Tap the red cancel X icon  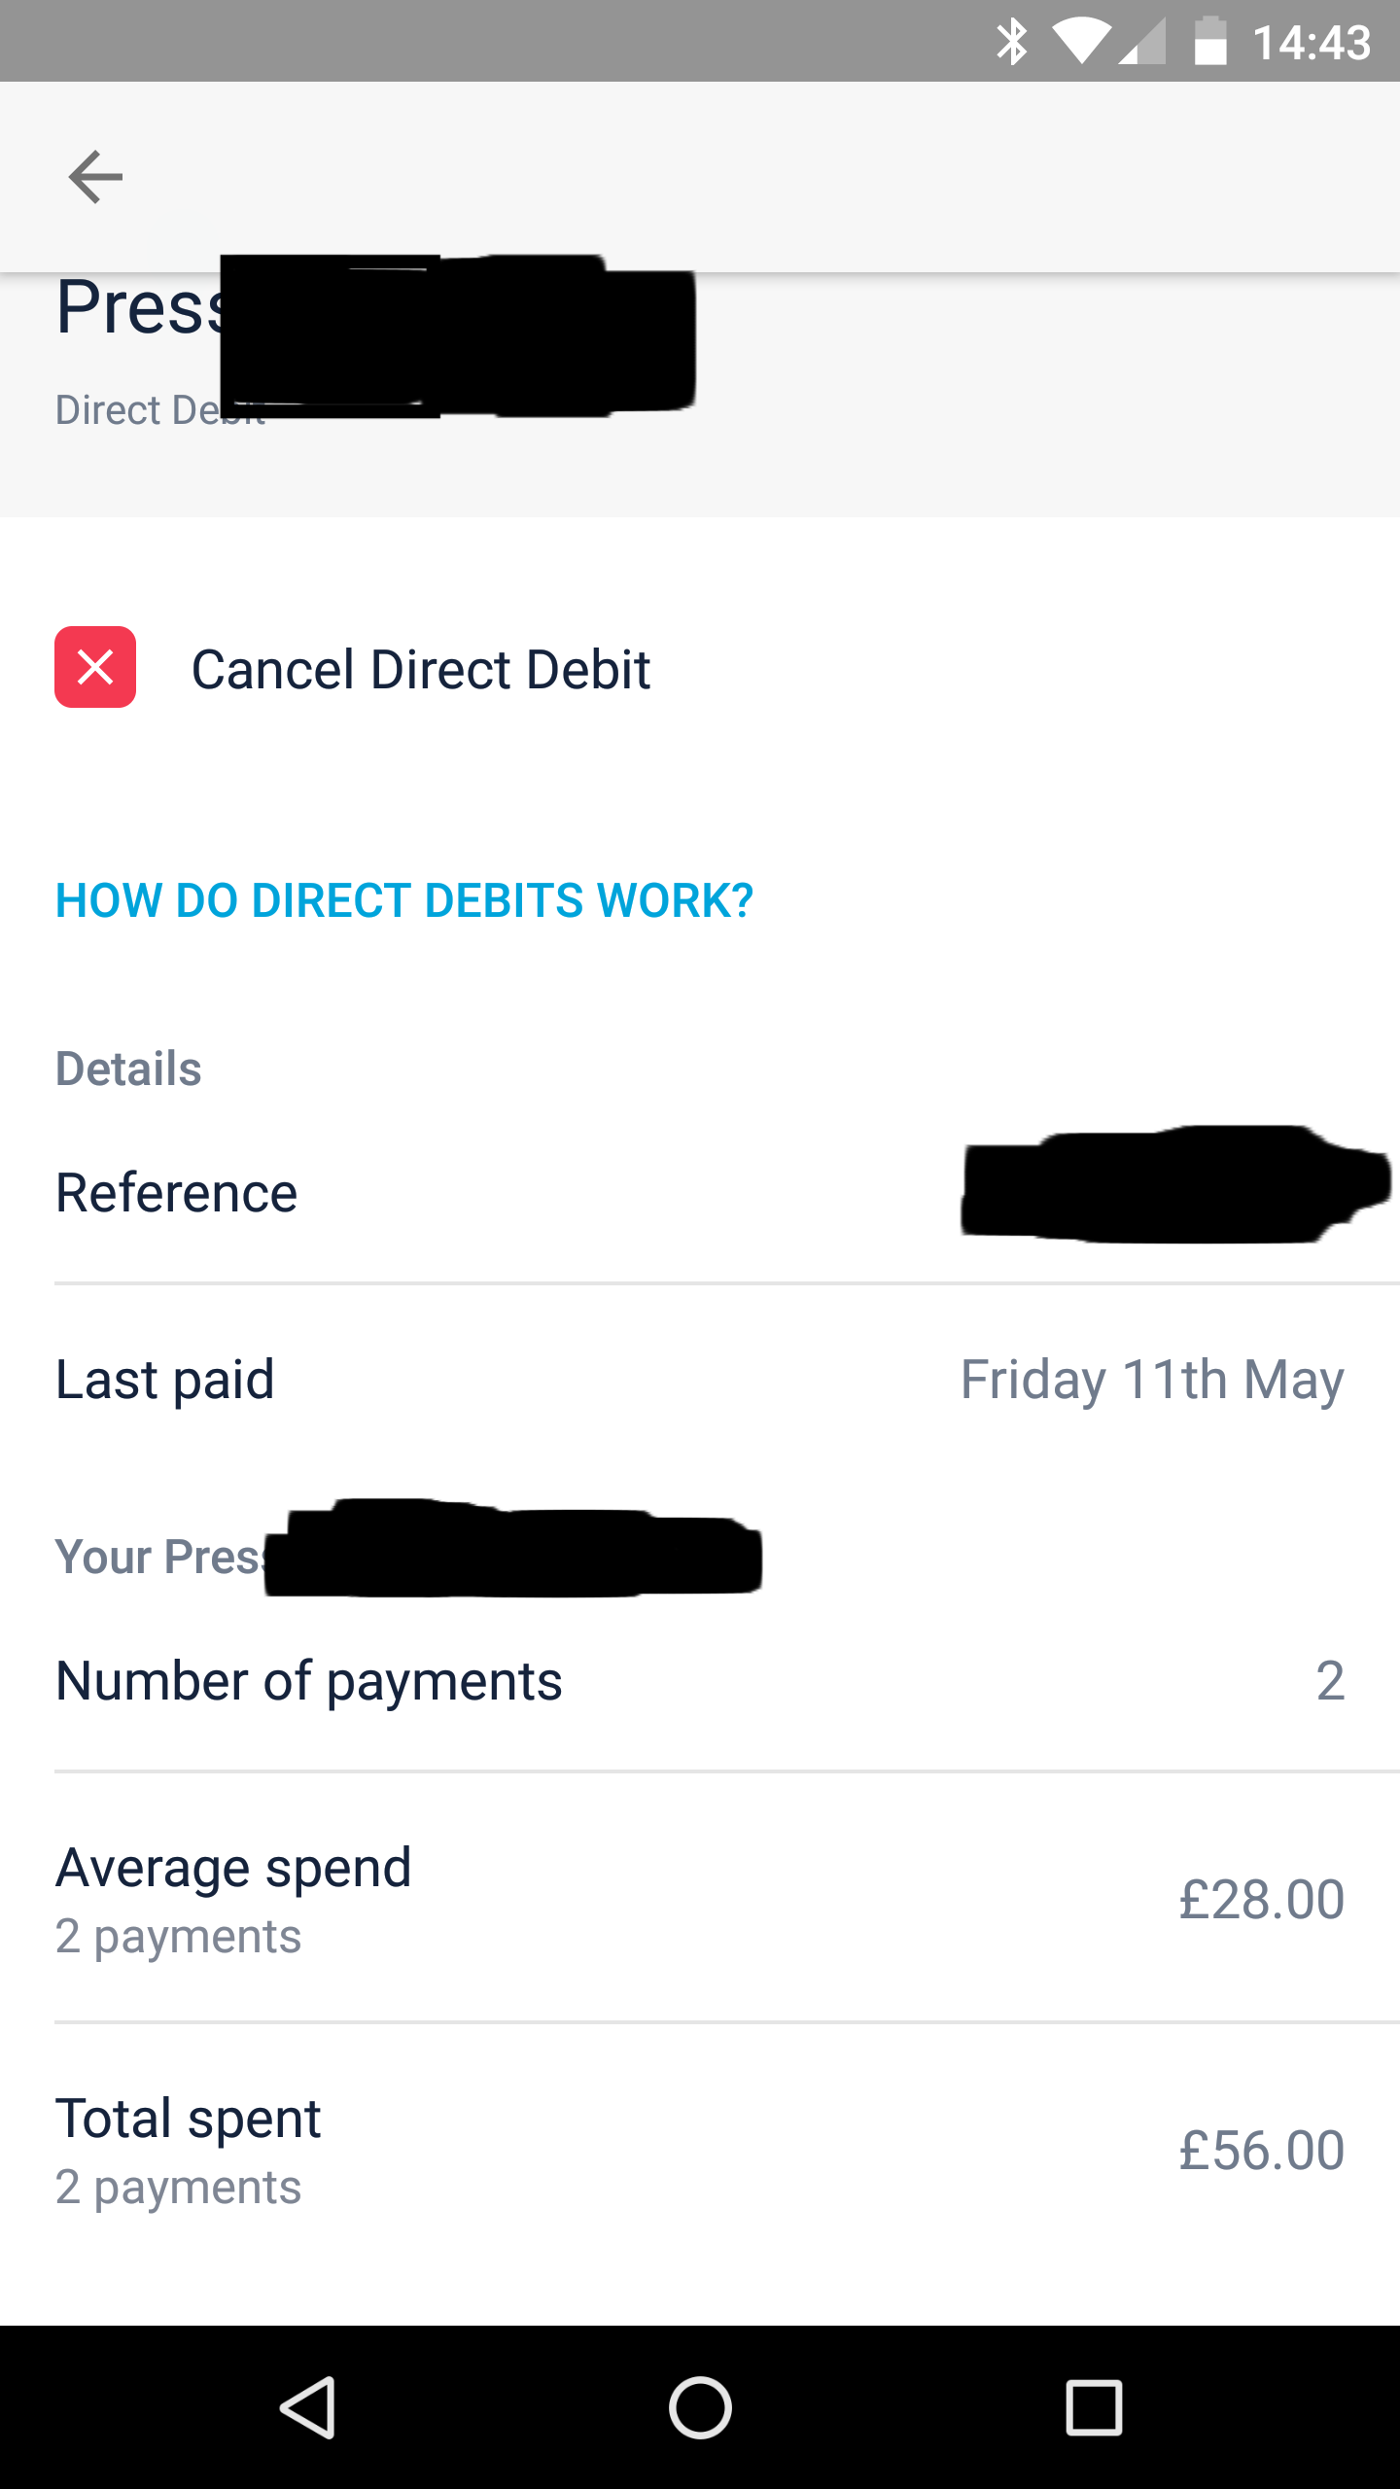click(x=95, y=667)
